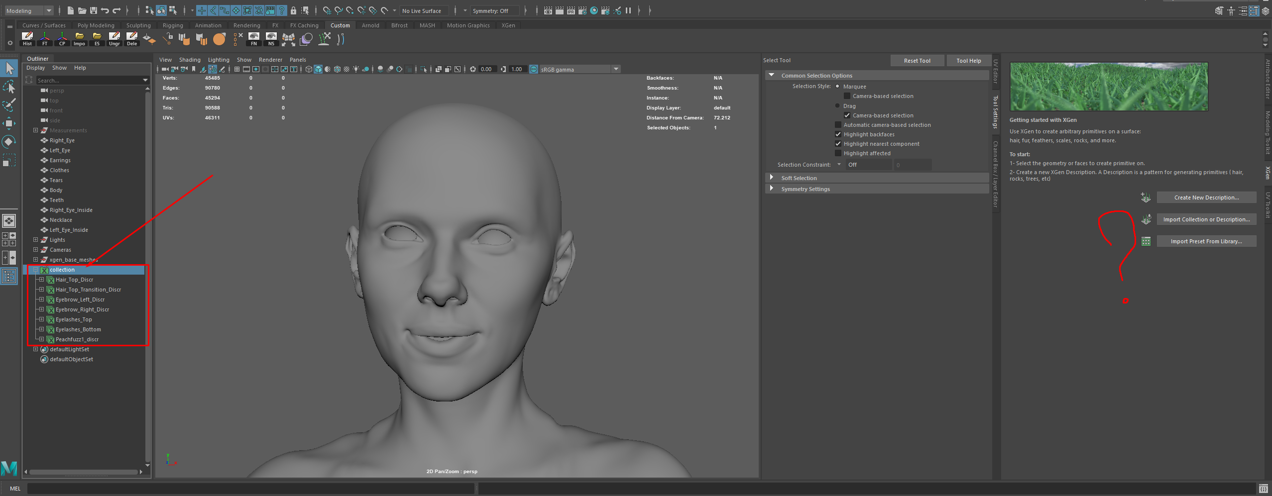Click the Outliner layout icon in left sidebar
Image resolution: width=1272 pixels, height=496 pixels.
point(9,276)
